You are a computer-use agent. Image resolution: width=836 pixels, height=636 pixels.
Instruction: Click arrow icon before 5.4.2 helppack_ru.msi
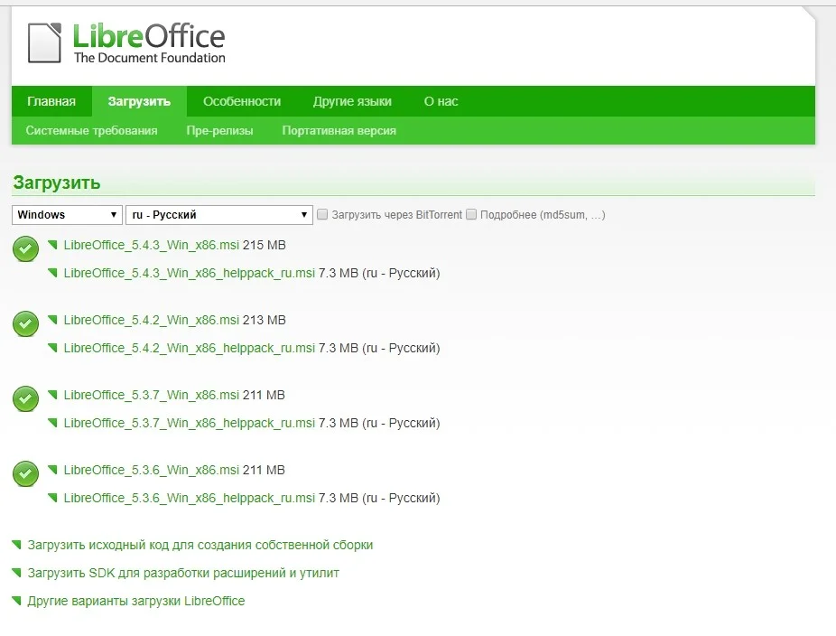[52, 347]
